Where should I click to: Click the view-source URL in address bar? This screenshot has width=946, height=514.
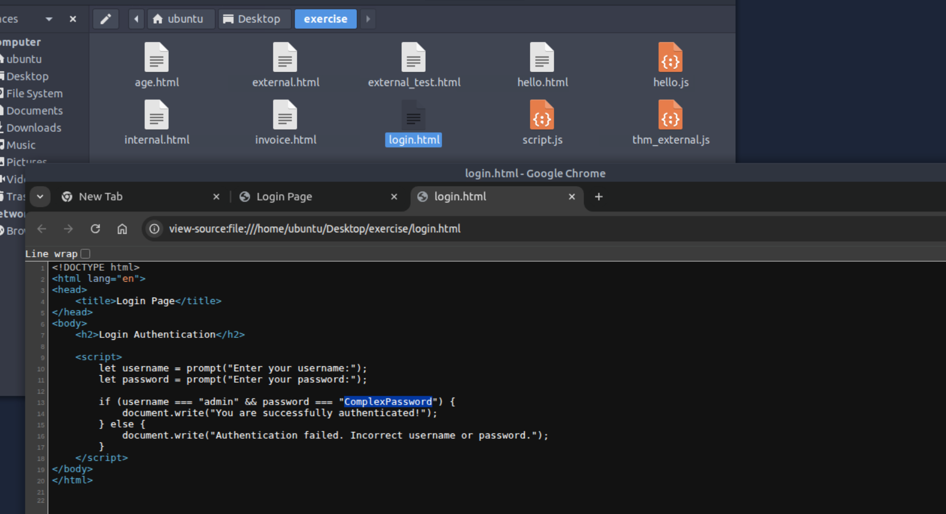tap(315, 229)
